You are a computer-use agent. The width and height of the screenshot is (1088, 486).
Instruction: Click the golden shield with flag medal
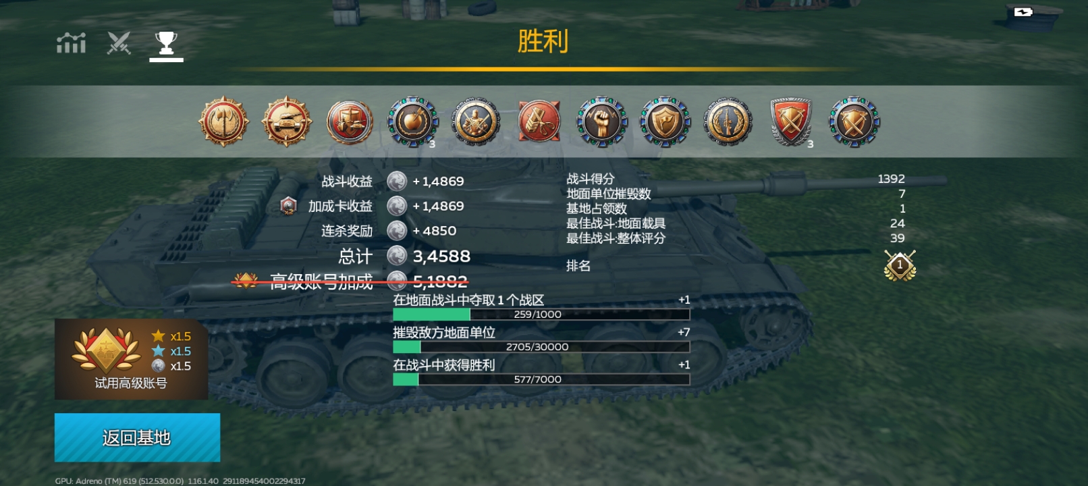point(665,122)
